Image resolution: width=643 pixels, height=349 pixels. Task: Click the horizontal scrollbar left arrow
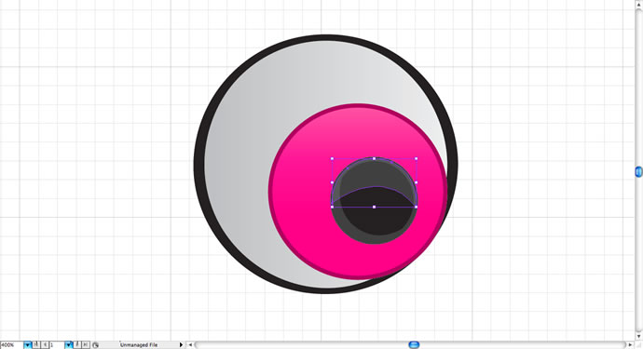[190, 345]
